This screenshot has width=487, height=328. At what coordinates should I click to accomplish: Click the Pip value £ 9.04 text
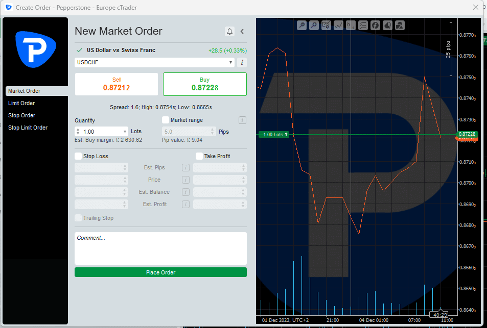pyautogui.click(x=182, y=140)
